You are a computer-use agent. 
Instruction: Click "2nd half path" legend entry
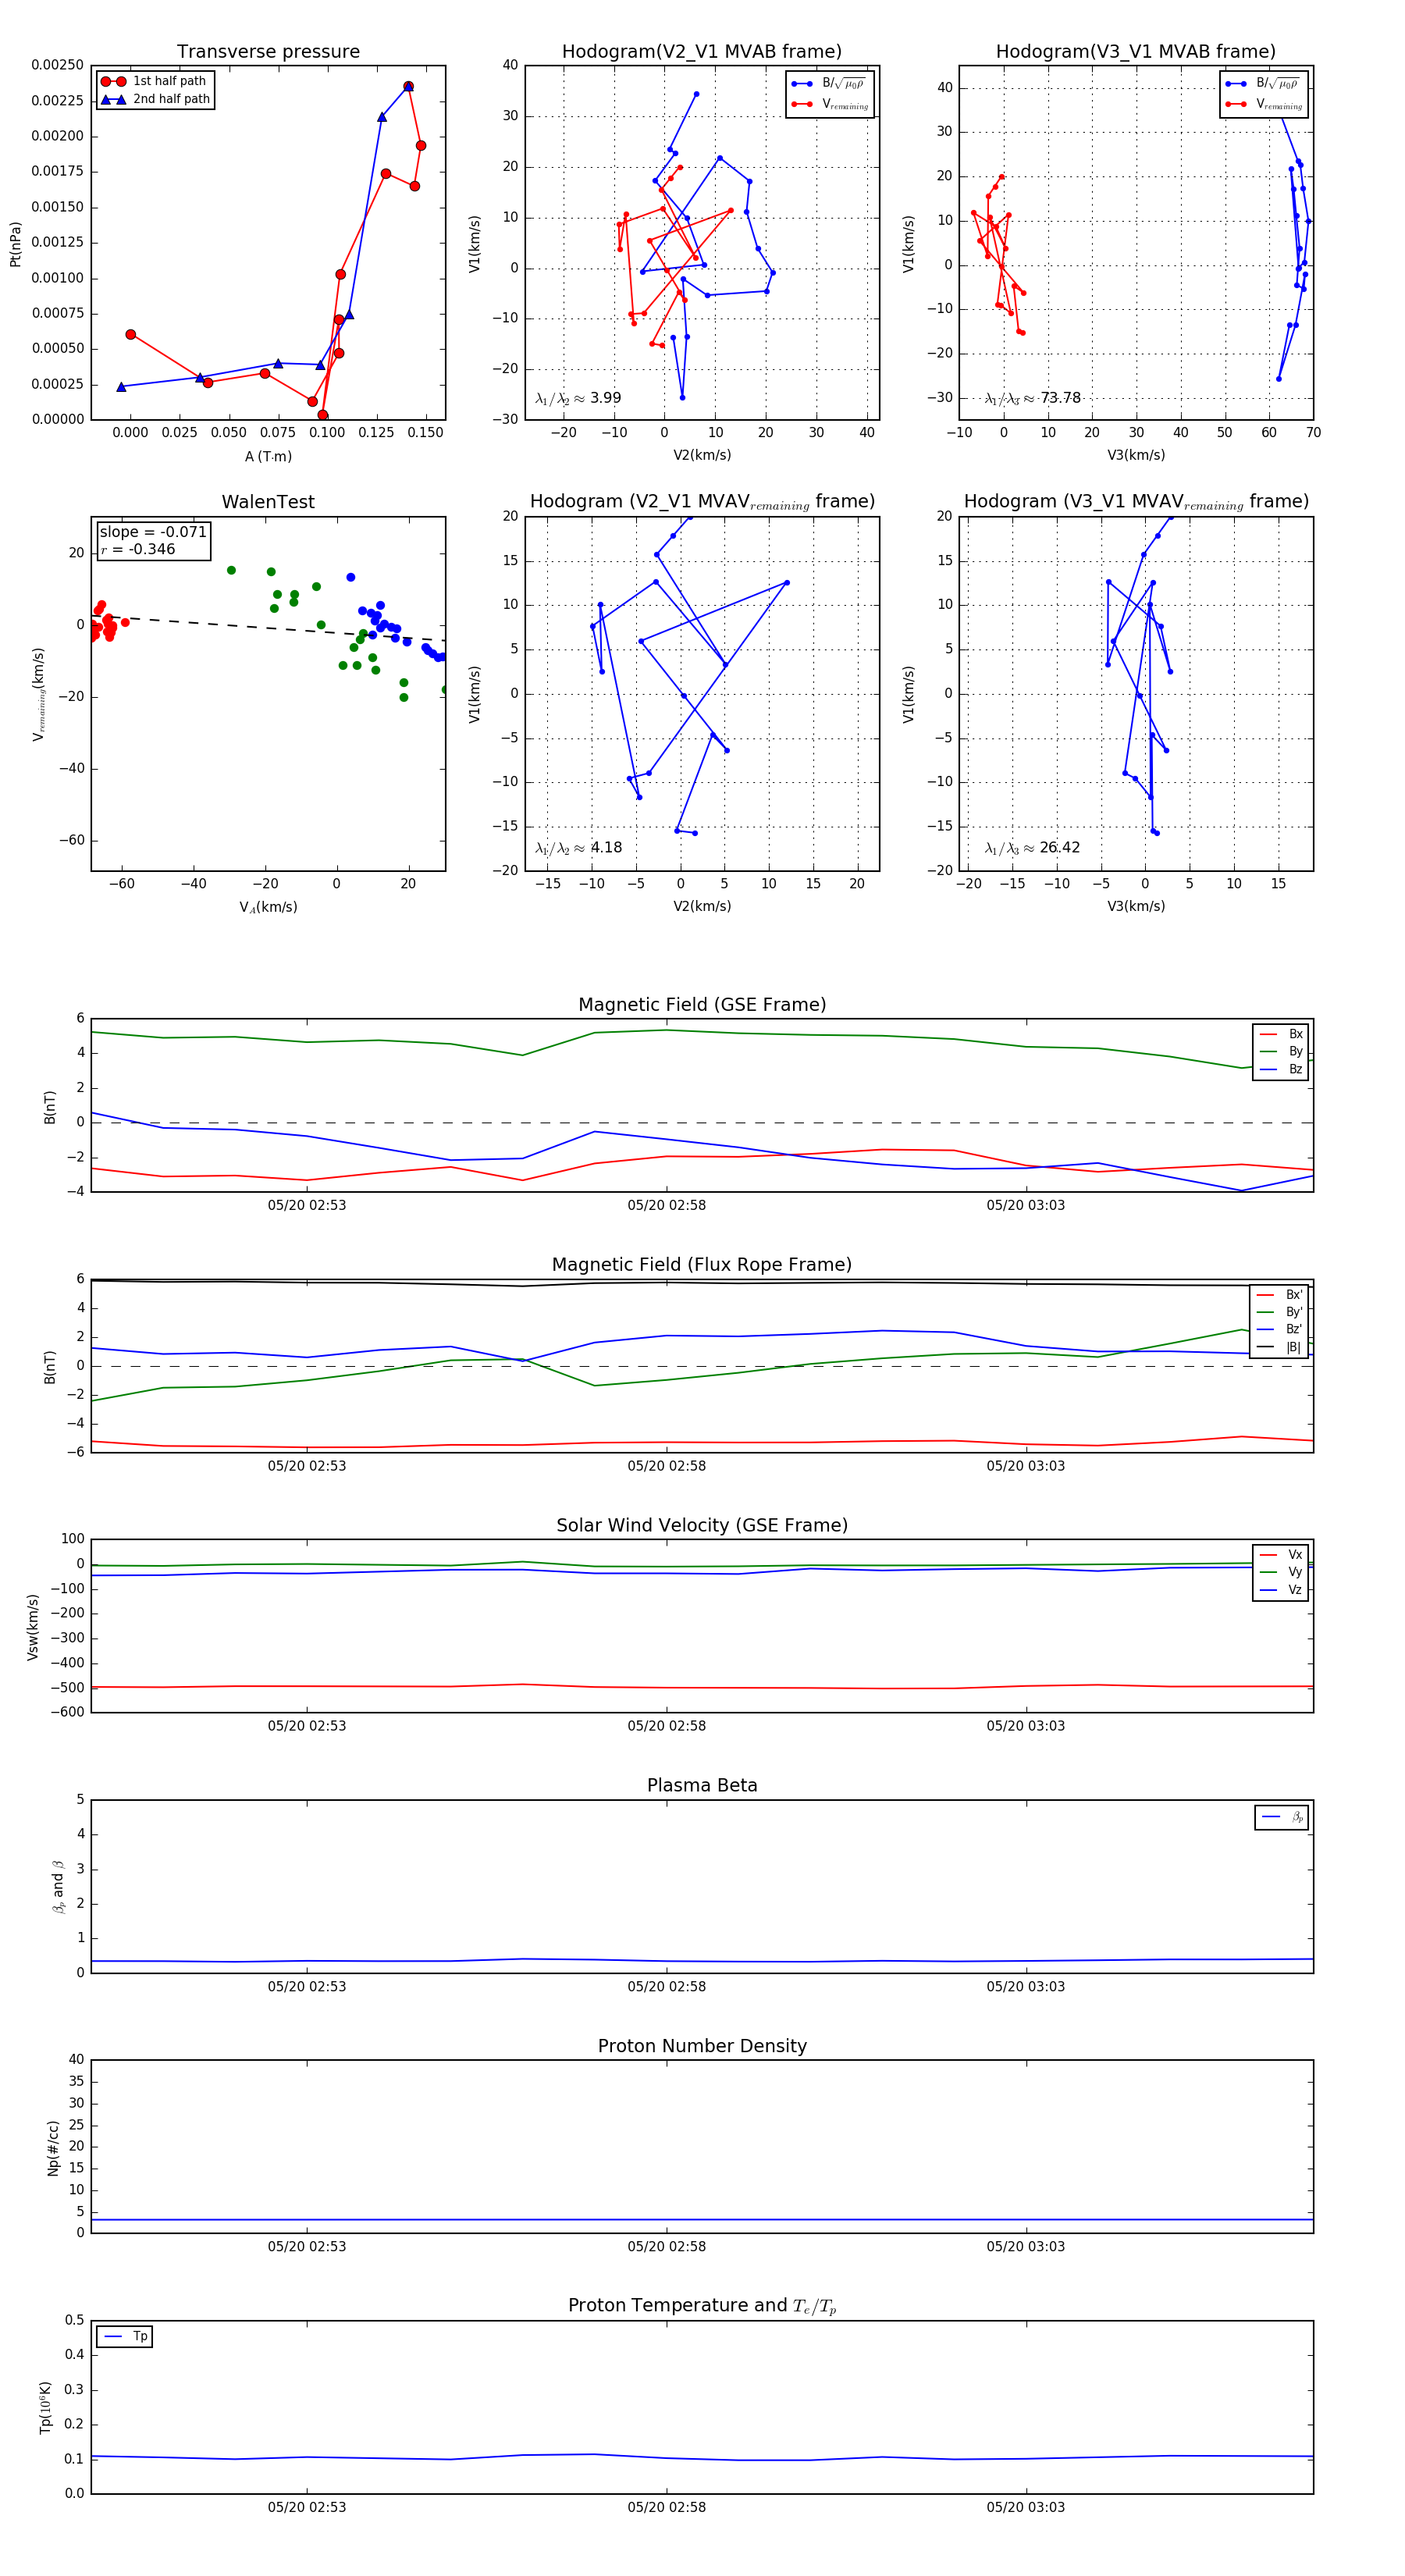156,99
